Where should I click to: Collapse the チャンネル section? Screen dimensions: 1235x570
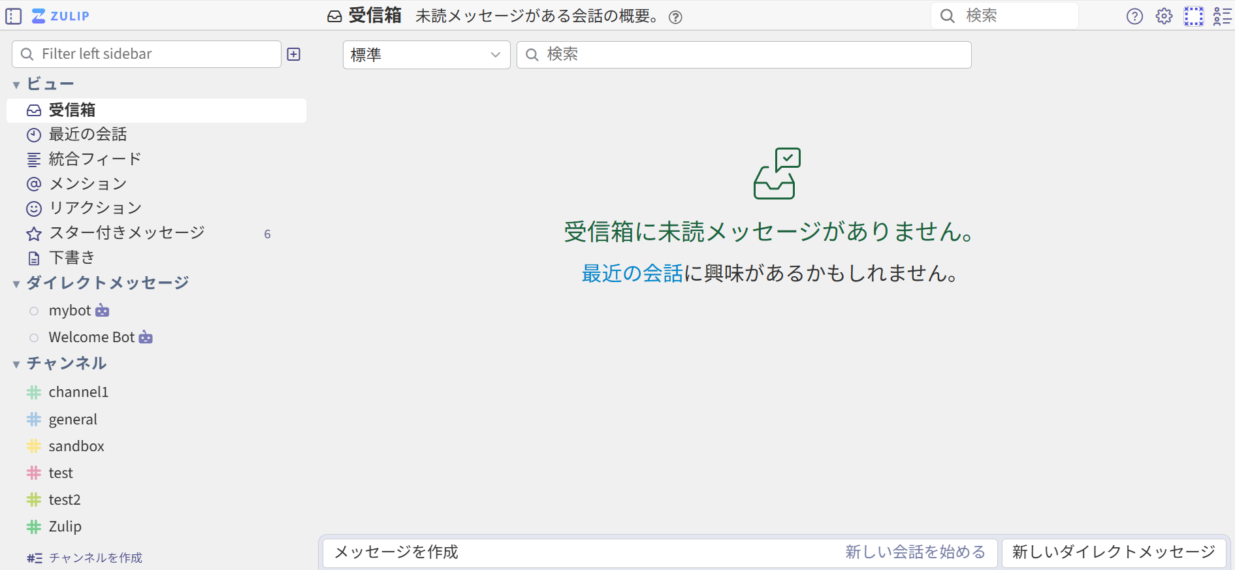16,364
